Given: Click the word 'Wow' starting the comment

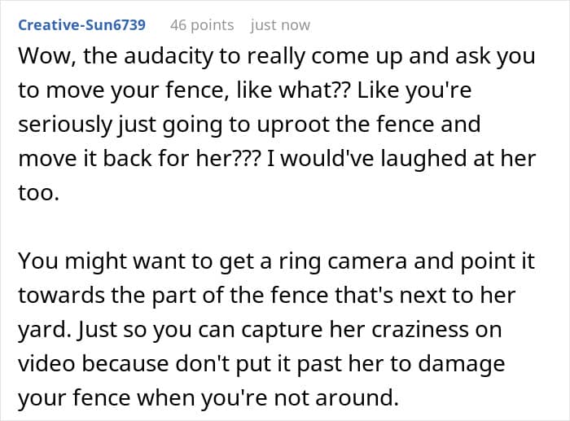Looking at the screenshot, I should [42, 57].
